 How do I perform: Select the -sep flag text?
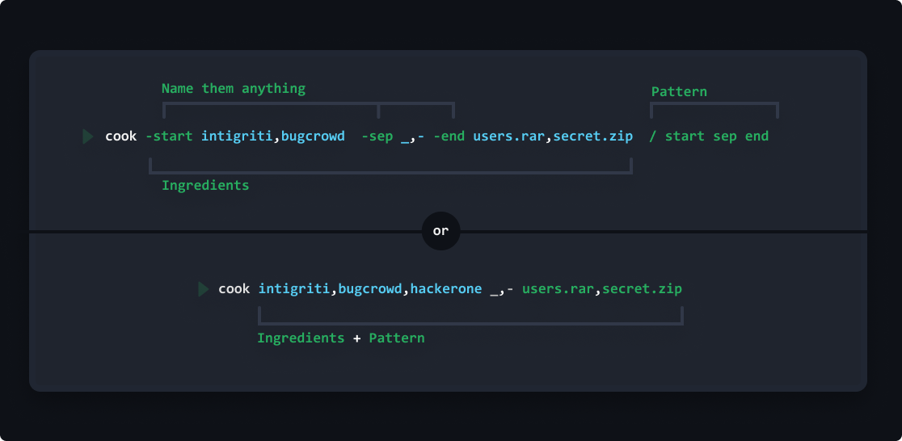click(x=377, y=136)
